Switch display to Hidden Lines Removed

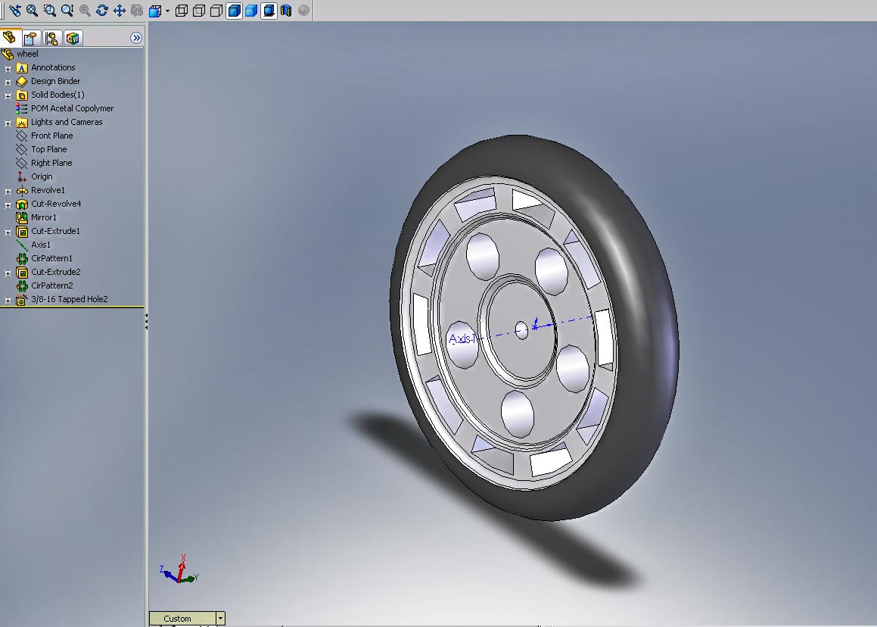(x=216, y=11)
